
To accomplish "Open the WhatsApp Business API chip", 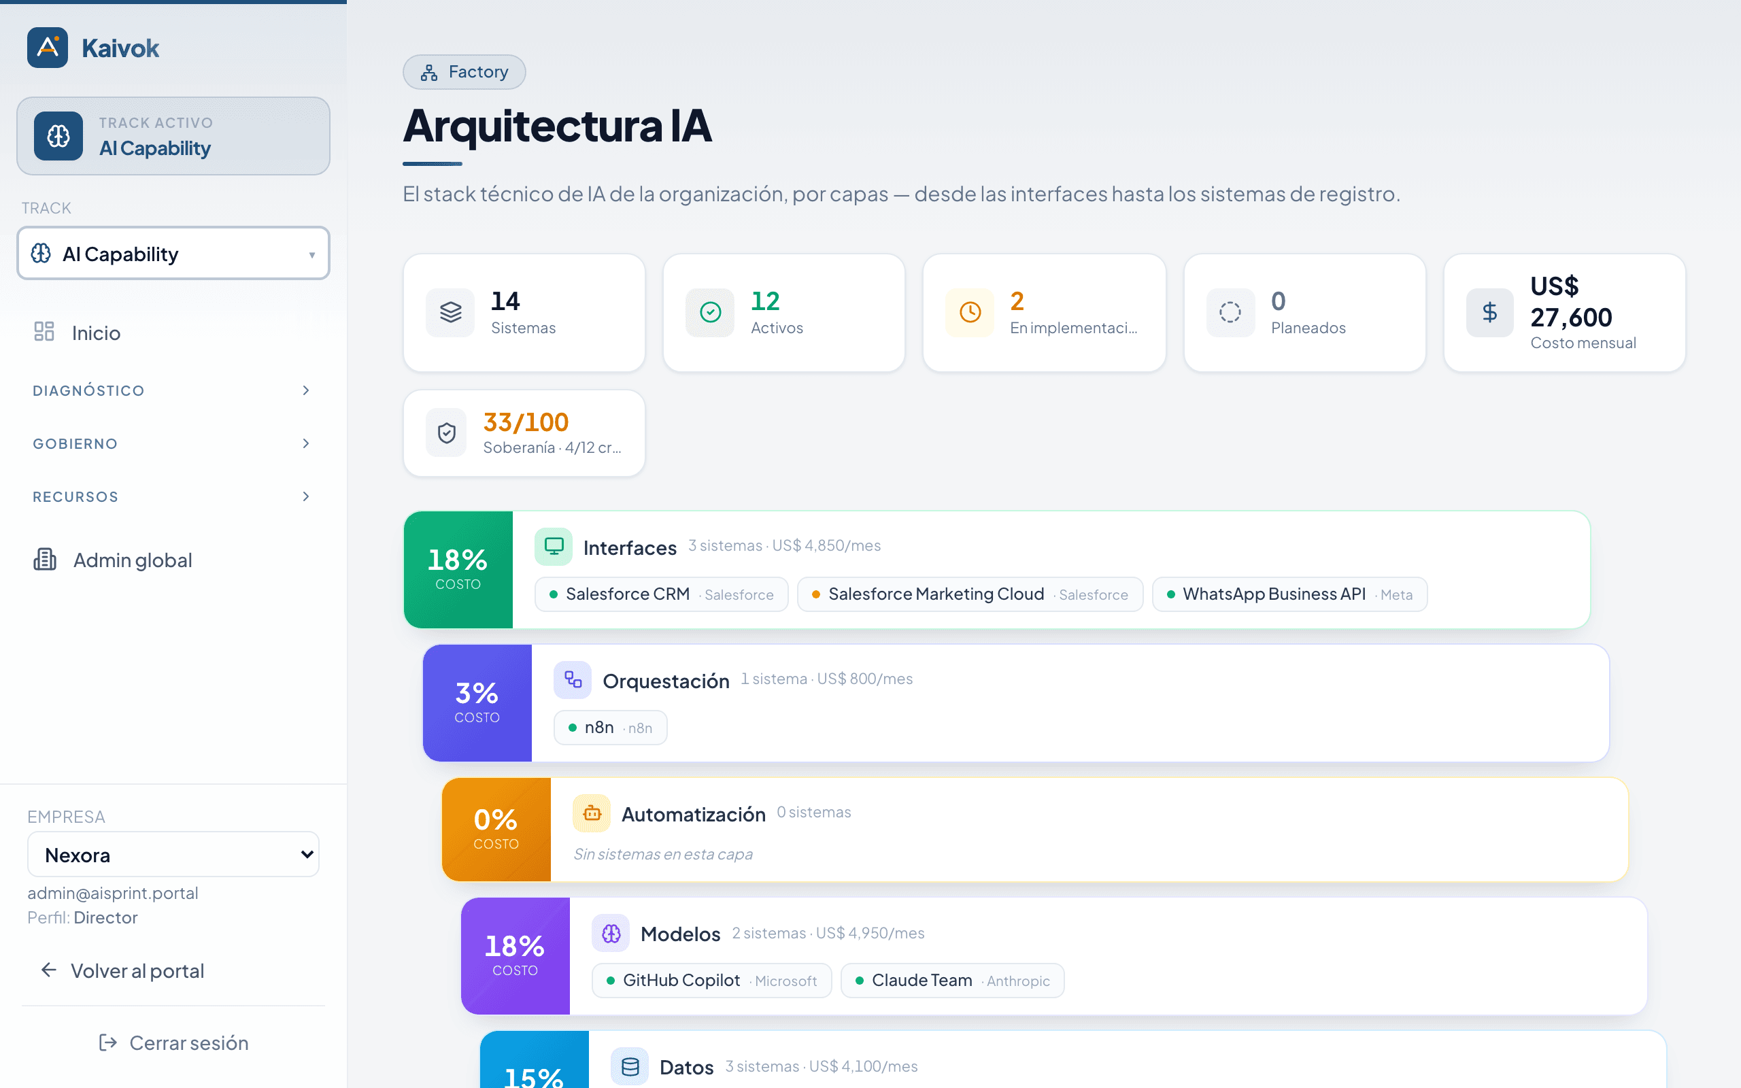I will (x=1289, y=594).
